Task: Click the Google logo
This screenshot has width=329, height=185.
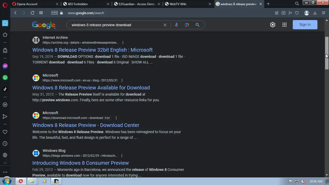Action: click(44, 25)
